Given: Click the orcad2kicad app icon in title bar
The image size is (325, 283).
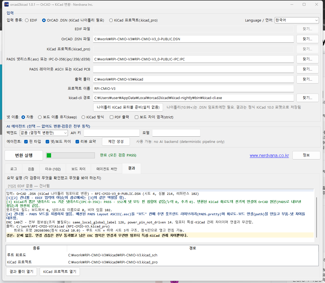Looking at the screenshot, I should 7,4.
